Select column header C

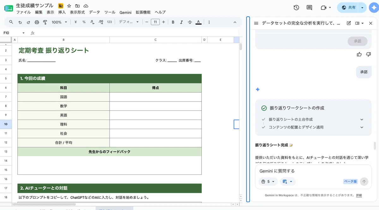click(x=155, y=40)
